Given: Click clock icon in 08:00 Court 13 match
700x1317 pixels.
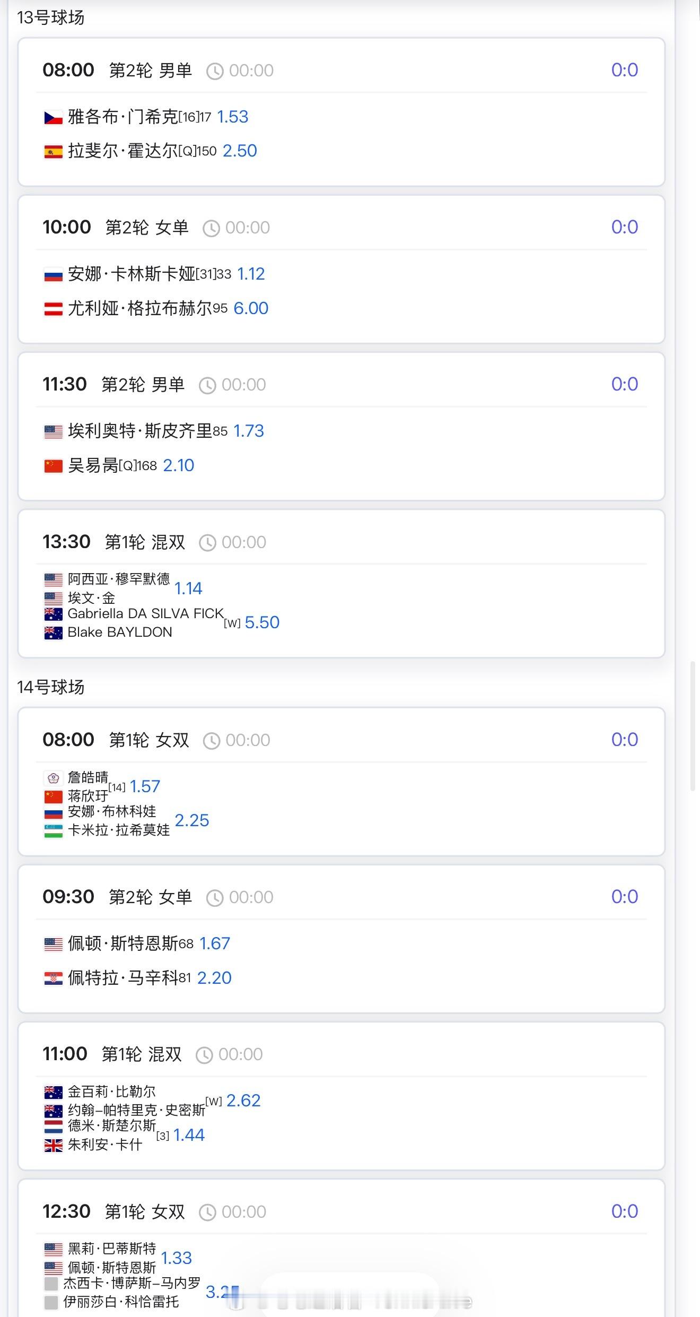Looking at the screenshot, I should pos(214,71).
